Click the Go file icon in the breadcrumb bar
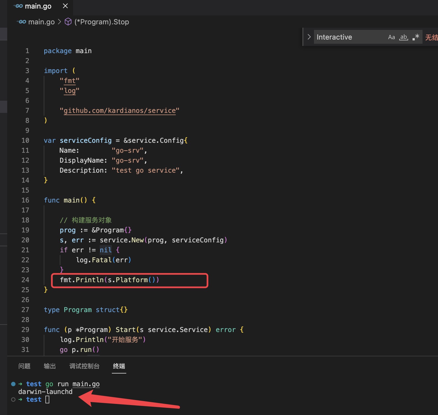 click(21, 22)
